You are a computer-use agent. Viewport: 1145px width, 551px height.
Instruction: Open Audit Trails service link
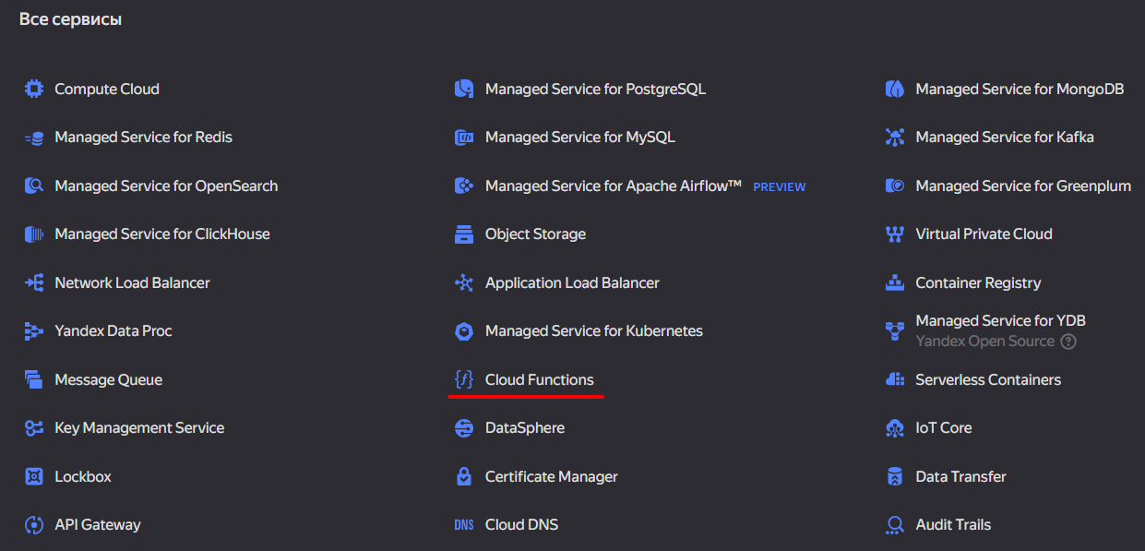click(953, 524)
